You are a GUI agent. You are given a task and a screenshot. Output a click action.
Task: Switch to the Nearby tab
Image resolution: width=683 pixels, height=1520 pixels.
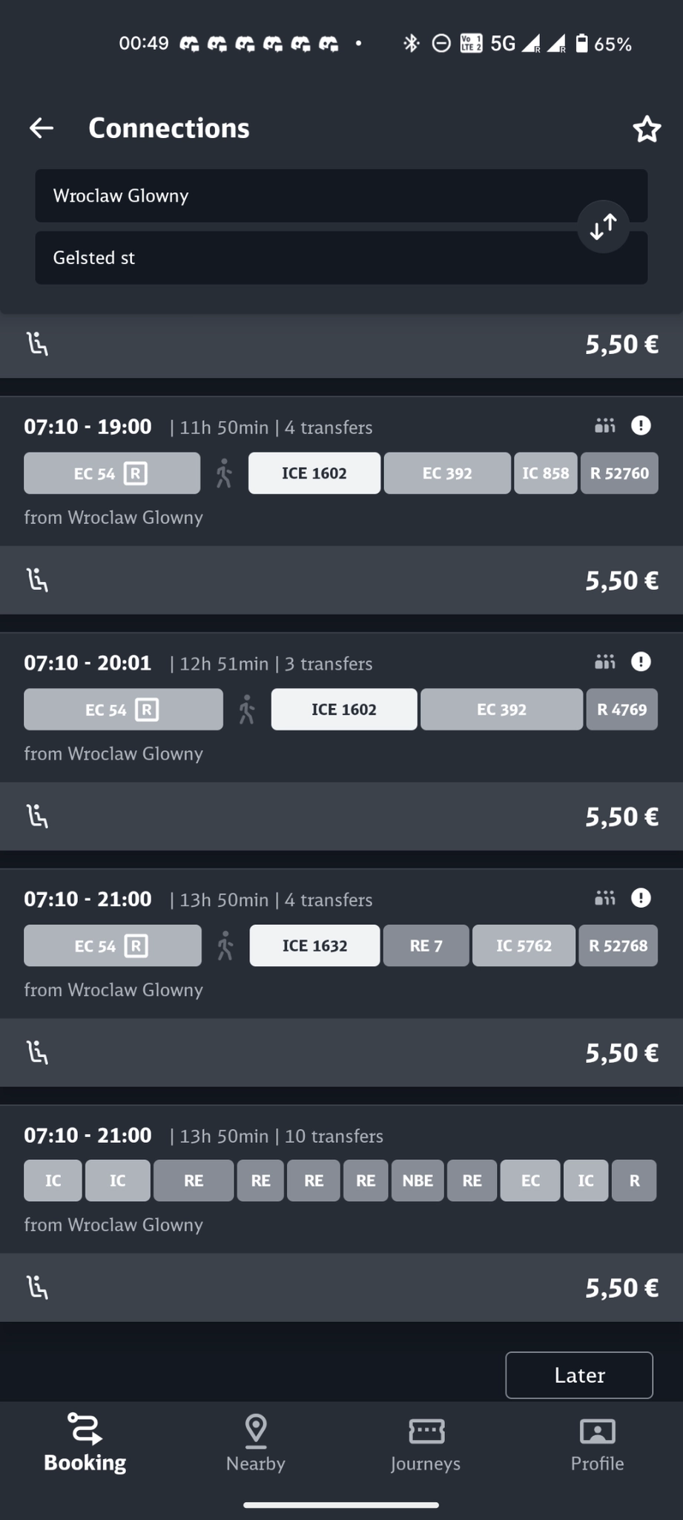click(x=256, y=1443)
